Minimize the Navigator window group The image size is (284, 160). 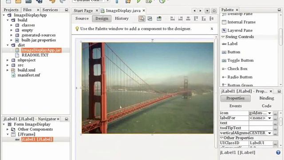(x=67, y=119)
